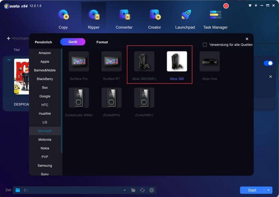Click the blue folder icon beside Ziel path

(18, 190)
